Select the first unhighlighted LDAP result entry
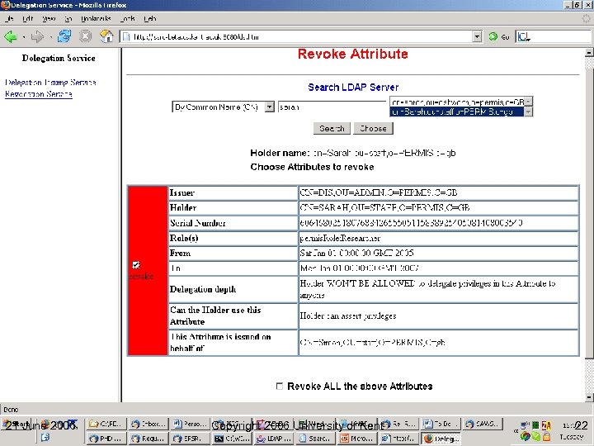Screen dimensions: 594x446 [457, 102]
